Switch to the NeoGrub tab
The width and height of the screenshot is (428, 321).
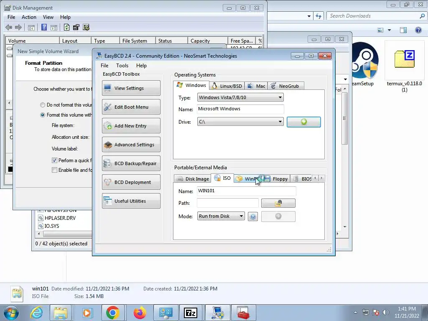coord(285,86)
